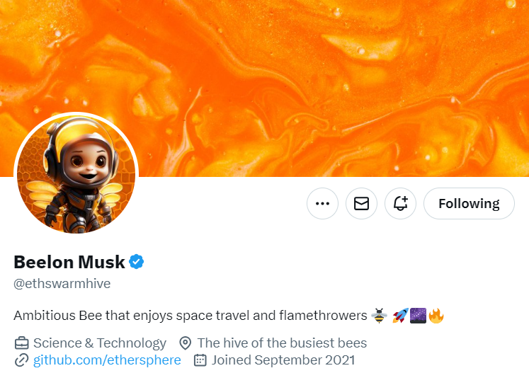The image size is (529, 373).
Task: Toggle the Following button
Action: click(469, 204)
